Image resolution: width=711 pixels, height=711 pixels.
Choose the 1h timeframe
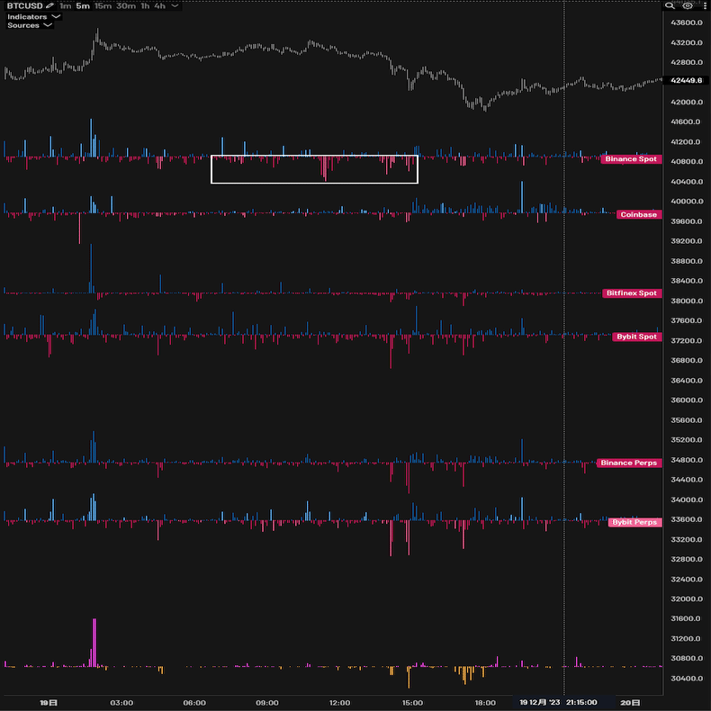tap(145, 6)
